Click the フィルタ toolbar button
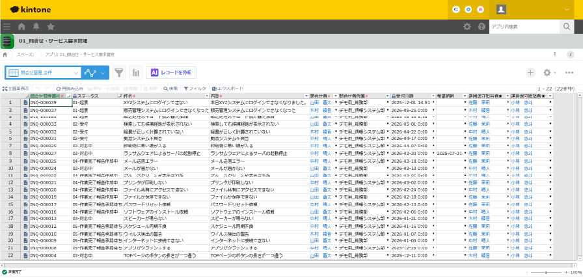This screenshot has height=278, width=583. pyautogui.click(x=195, y=89)
